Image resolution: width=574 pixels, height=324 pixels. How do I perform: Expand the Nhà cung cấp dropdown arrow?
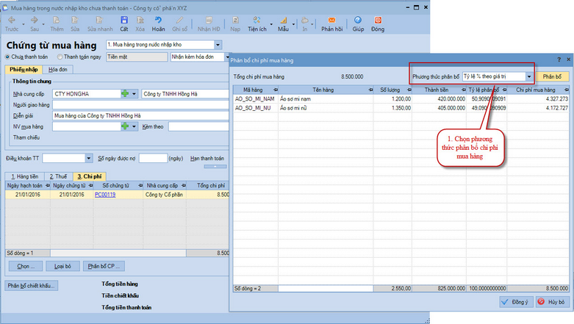click(134, 94)
